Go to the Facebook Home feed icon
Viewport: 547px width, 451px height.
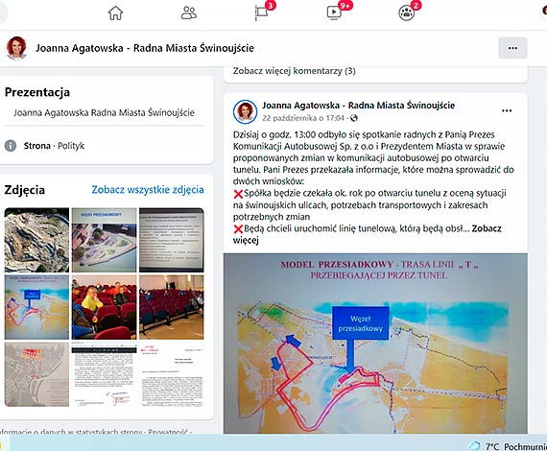click(x=115, y=13)
